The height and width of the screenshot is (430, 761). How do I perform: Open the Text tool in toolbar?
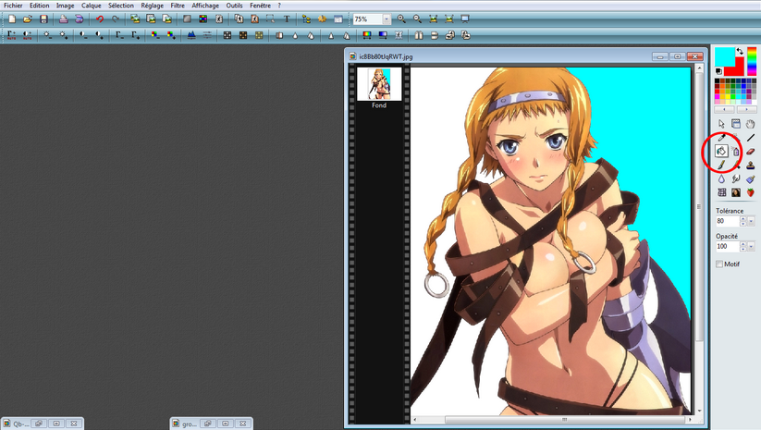pyautogui.click(x=287, y=18)
